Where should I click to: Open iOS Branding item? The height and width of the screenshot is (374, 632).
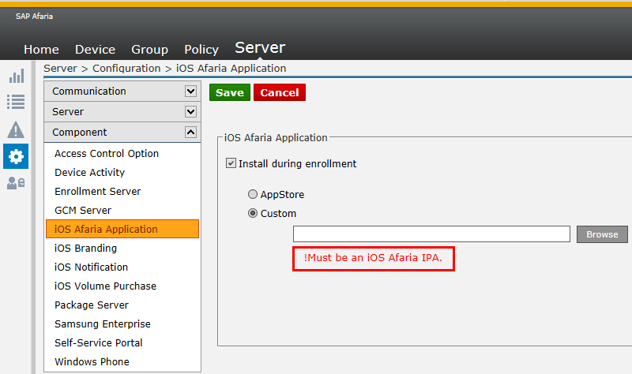(85, 248)
